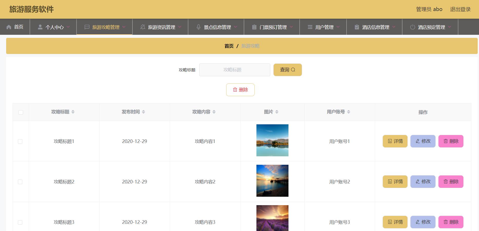Click the power icon on 酒店预定管理
479x231 pixels.
pyautogui.click(x=413, y=27)
